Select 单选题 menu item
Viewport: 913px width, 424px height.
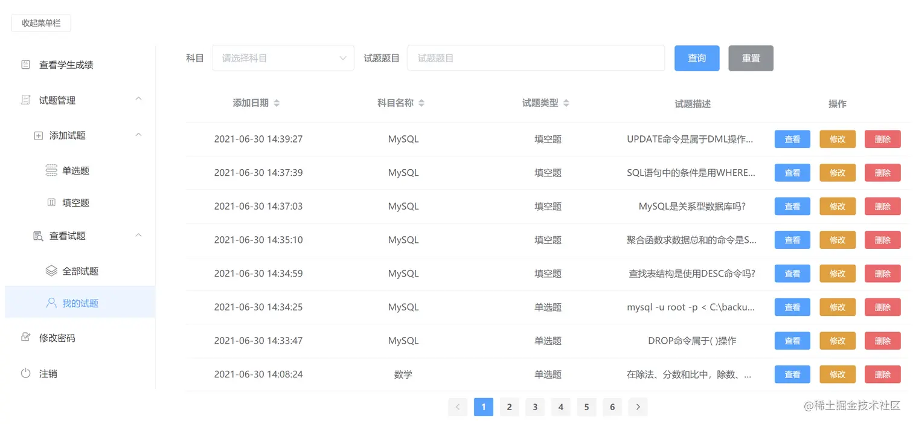80,170
